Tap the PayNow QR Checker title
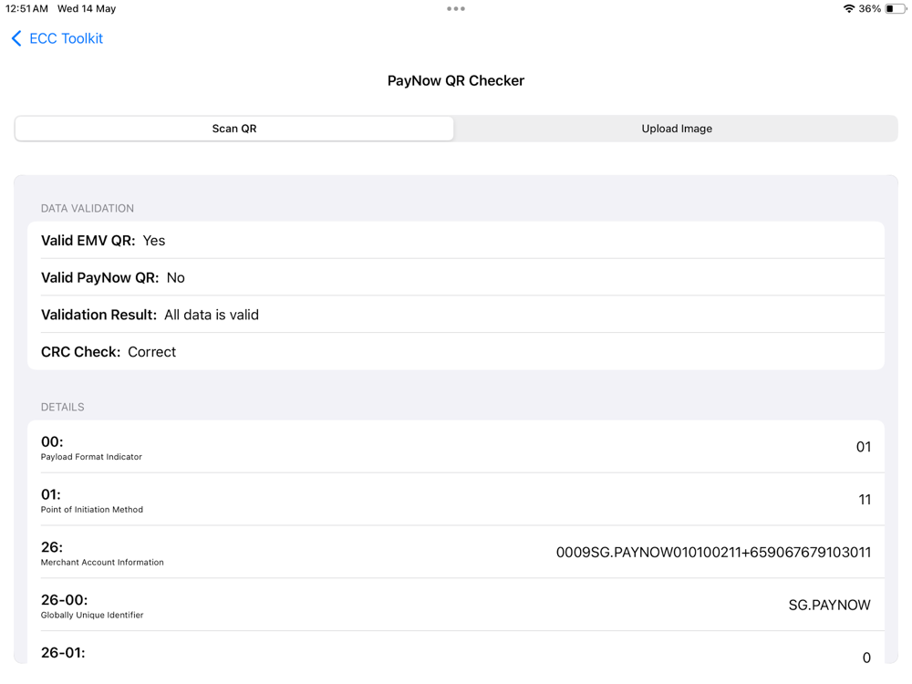 (x=456, y=80)
